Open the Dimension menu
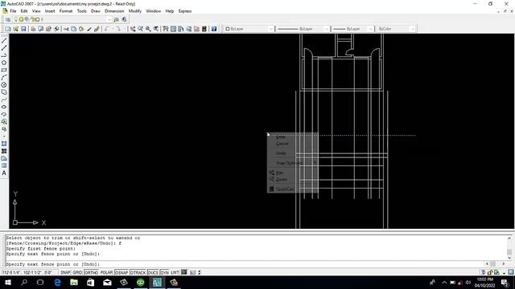This screenshot has height=289, width=515. (x=114, y=11)
